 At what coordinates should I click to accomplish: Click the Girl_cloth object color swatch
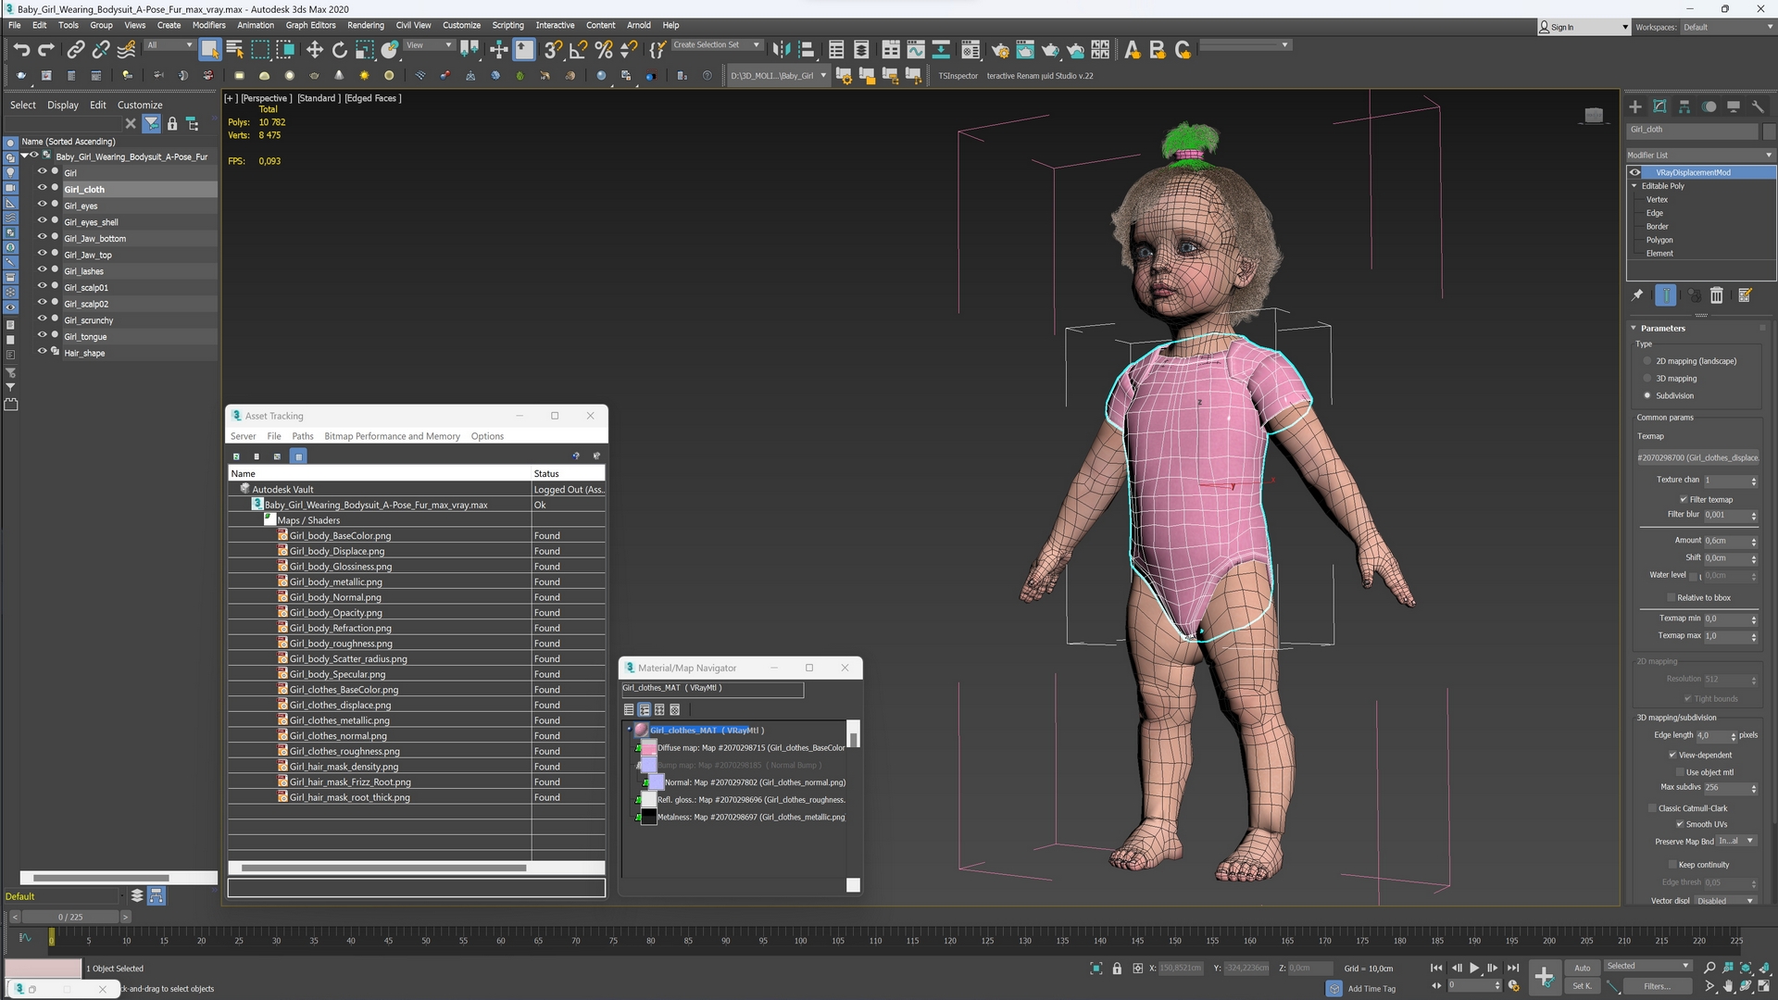coord(1770,131)
